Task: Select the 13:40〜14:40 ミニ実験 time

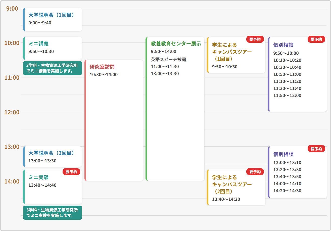Action: [x=42, y=185]
